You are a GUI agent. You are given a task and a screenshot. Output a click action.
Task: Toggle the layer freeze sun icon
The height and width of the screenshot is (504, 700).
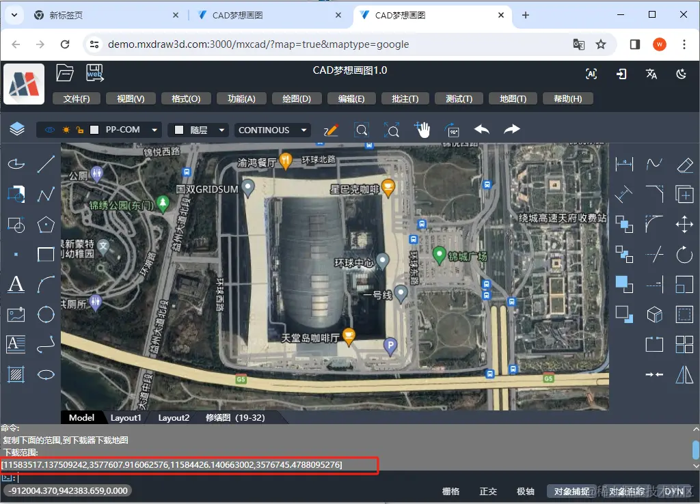(66, 130)
